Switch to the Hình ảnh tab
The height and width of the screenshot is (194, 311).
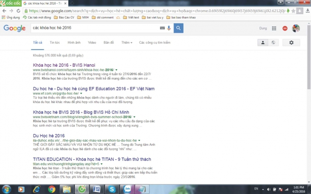74,43
